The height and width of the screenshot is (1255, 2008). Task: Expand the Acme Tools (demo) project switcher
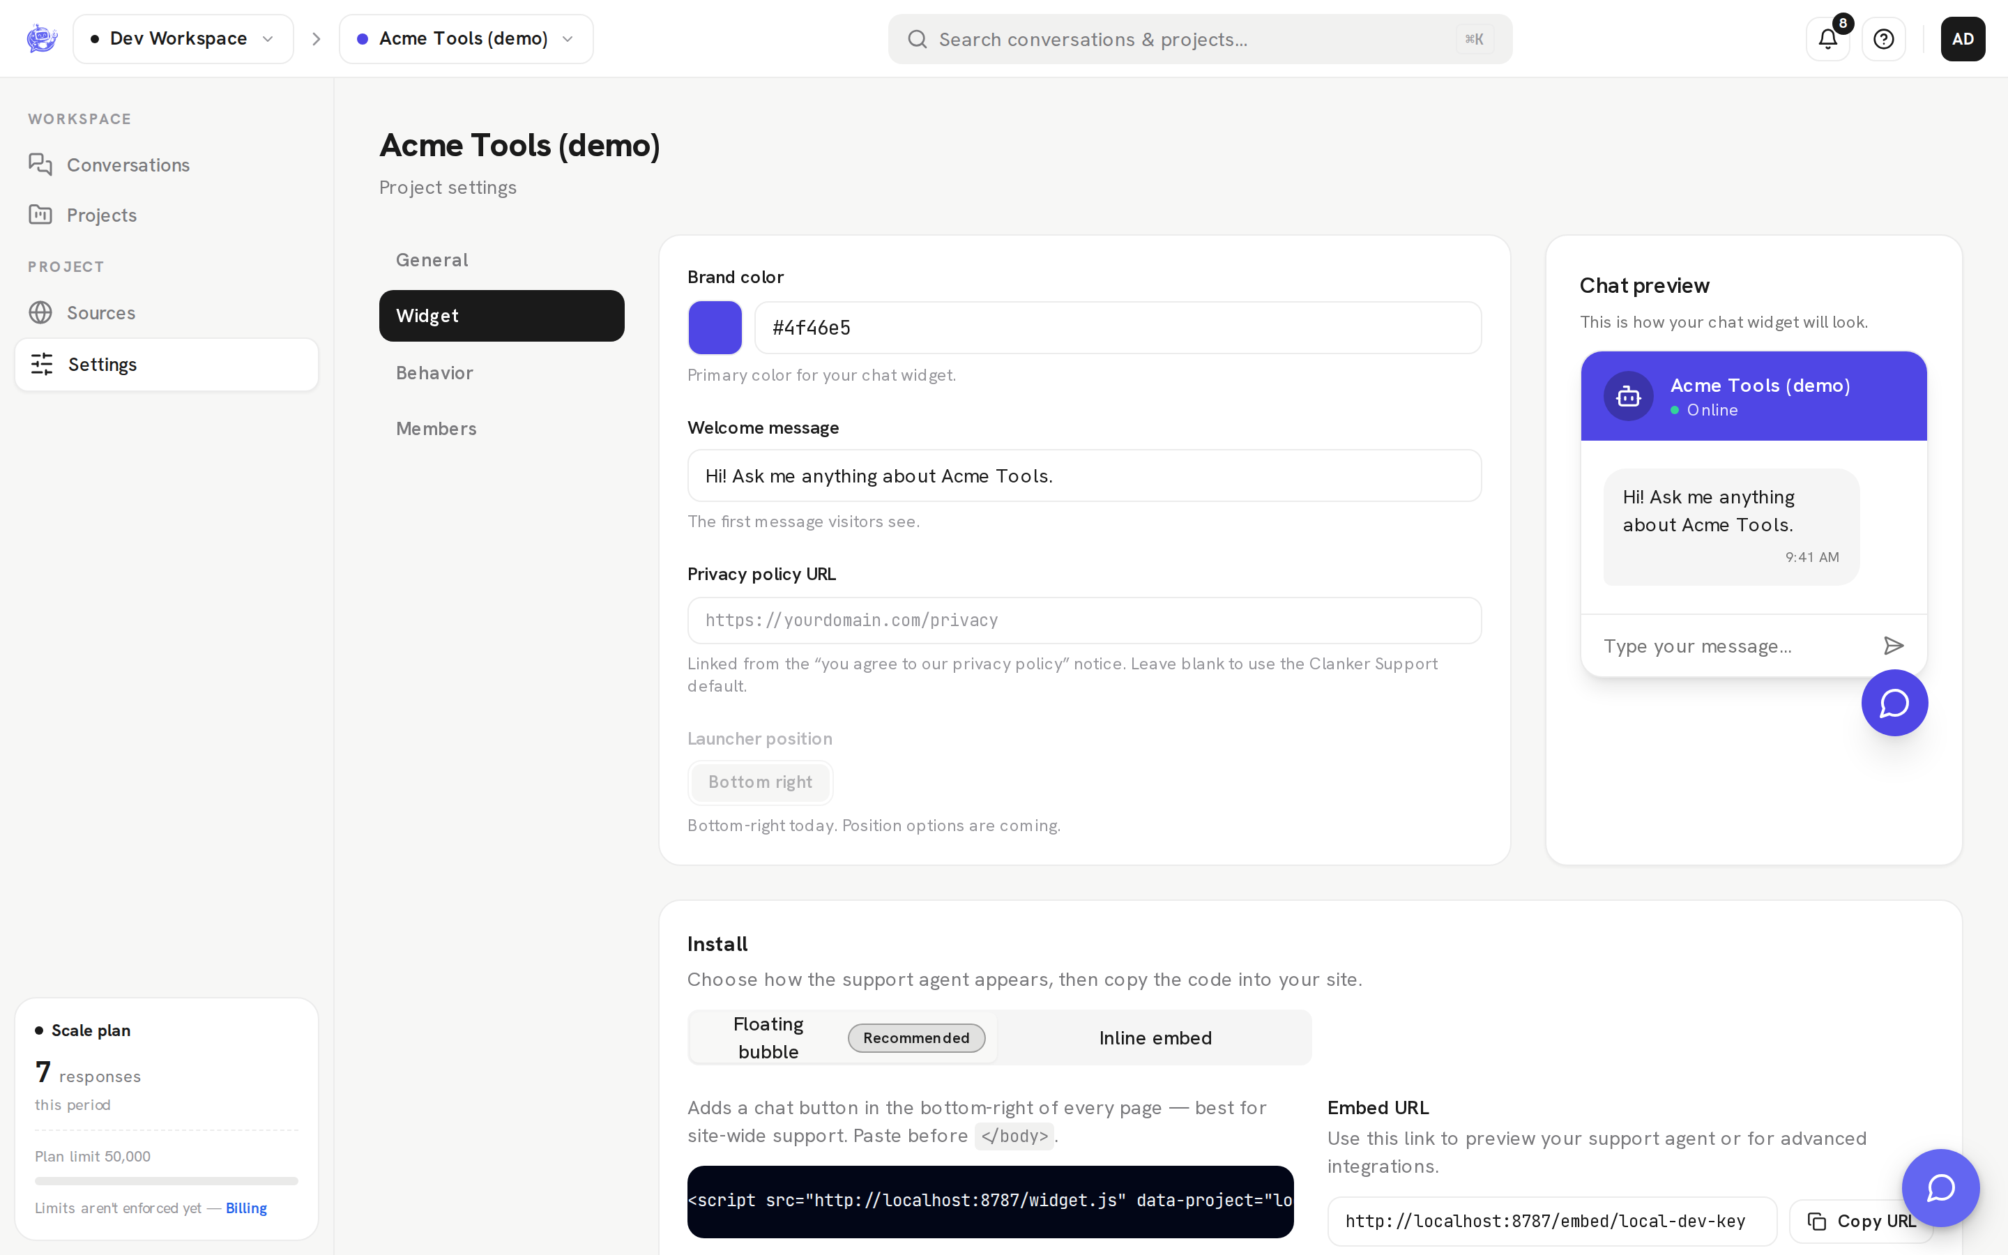[x=466, y=38]
